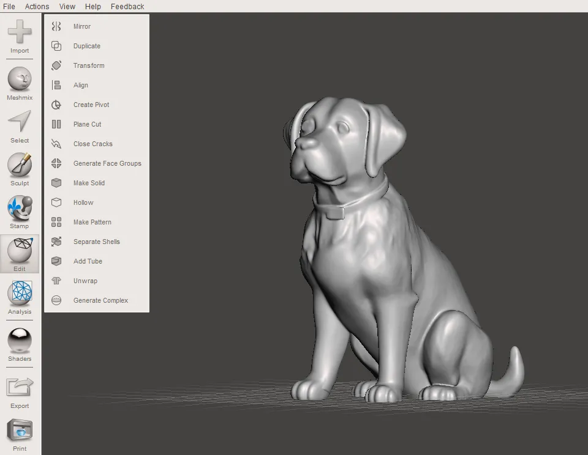The image size is (588, 455).
Task: Choose the Separate Shells label
Action: tap(96, 242)
